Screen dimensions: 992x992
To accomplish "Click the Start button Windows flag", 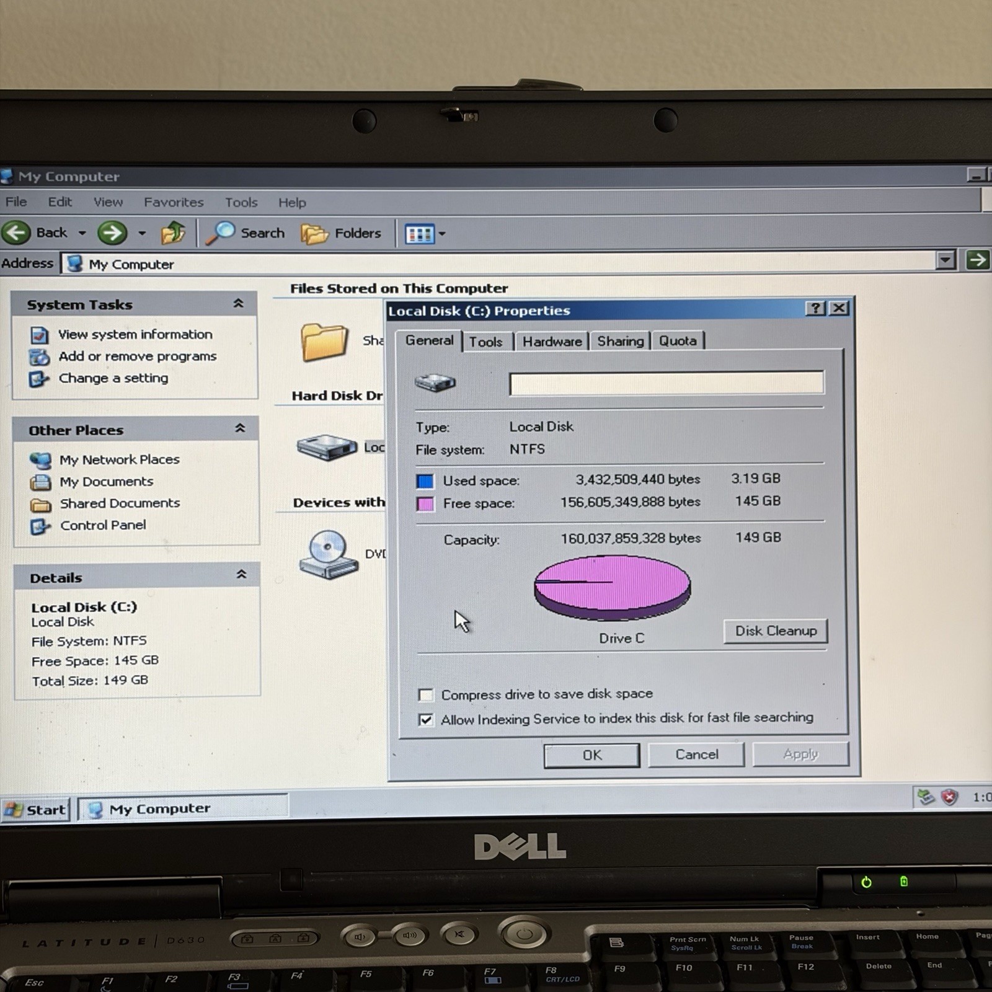I will click(14, 810).
